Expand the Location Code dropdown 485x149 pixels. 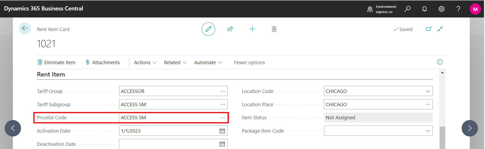click(428, 91)
